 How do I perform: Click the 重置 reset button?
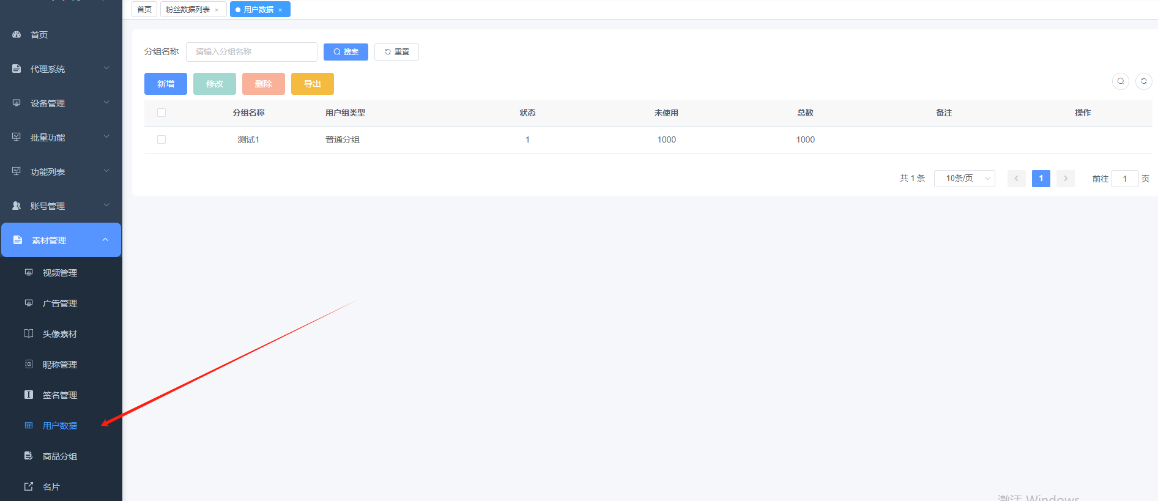(396, 52)
